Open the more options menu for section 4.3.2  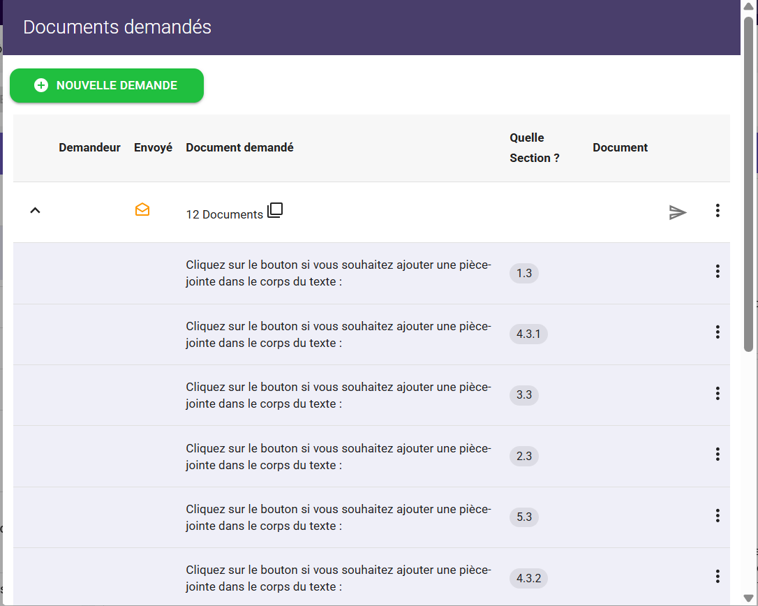tap(718, 577)
